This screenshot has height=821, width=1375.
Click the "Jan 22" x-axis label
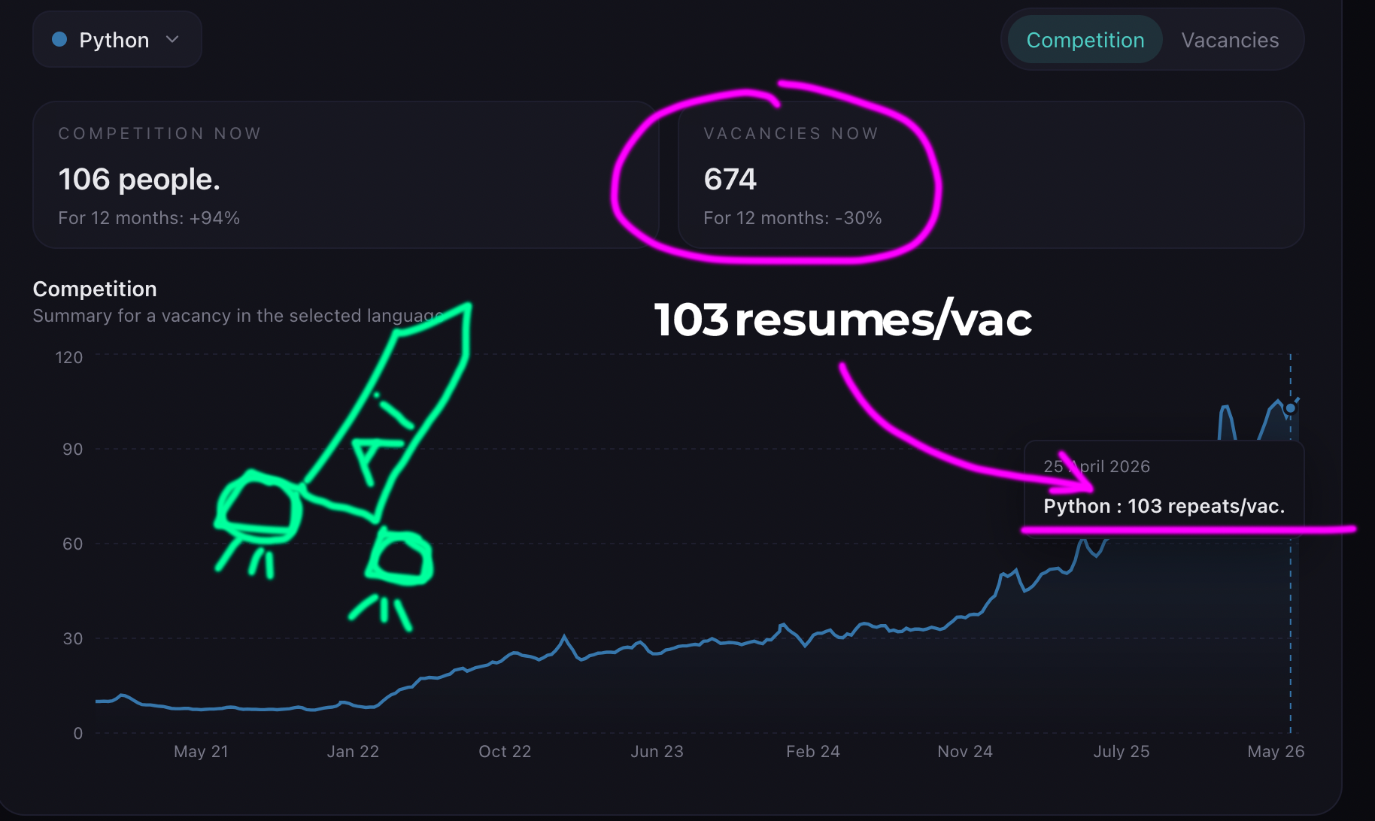click(x=353, y=751)
